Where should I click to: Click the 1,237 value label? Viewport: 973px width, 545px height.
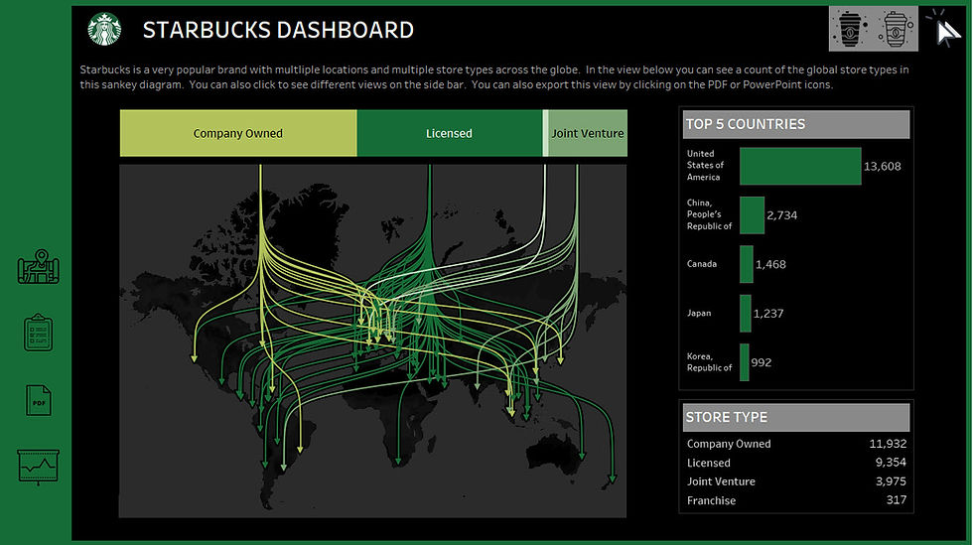coord(768,314)
